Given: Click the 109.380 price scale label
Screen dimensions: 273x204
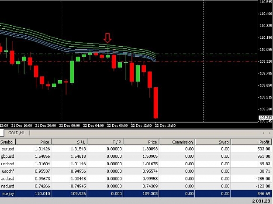Looking at the screenshot, I should (x=266, y=109).
